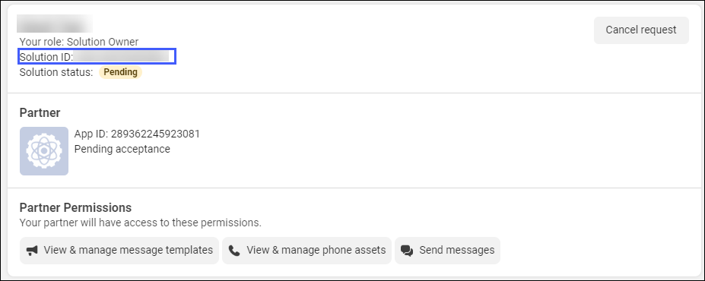Click the Pending status badge
705x281 pixels.
120,72
